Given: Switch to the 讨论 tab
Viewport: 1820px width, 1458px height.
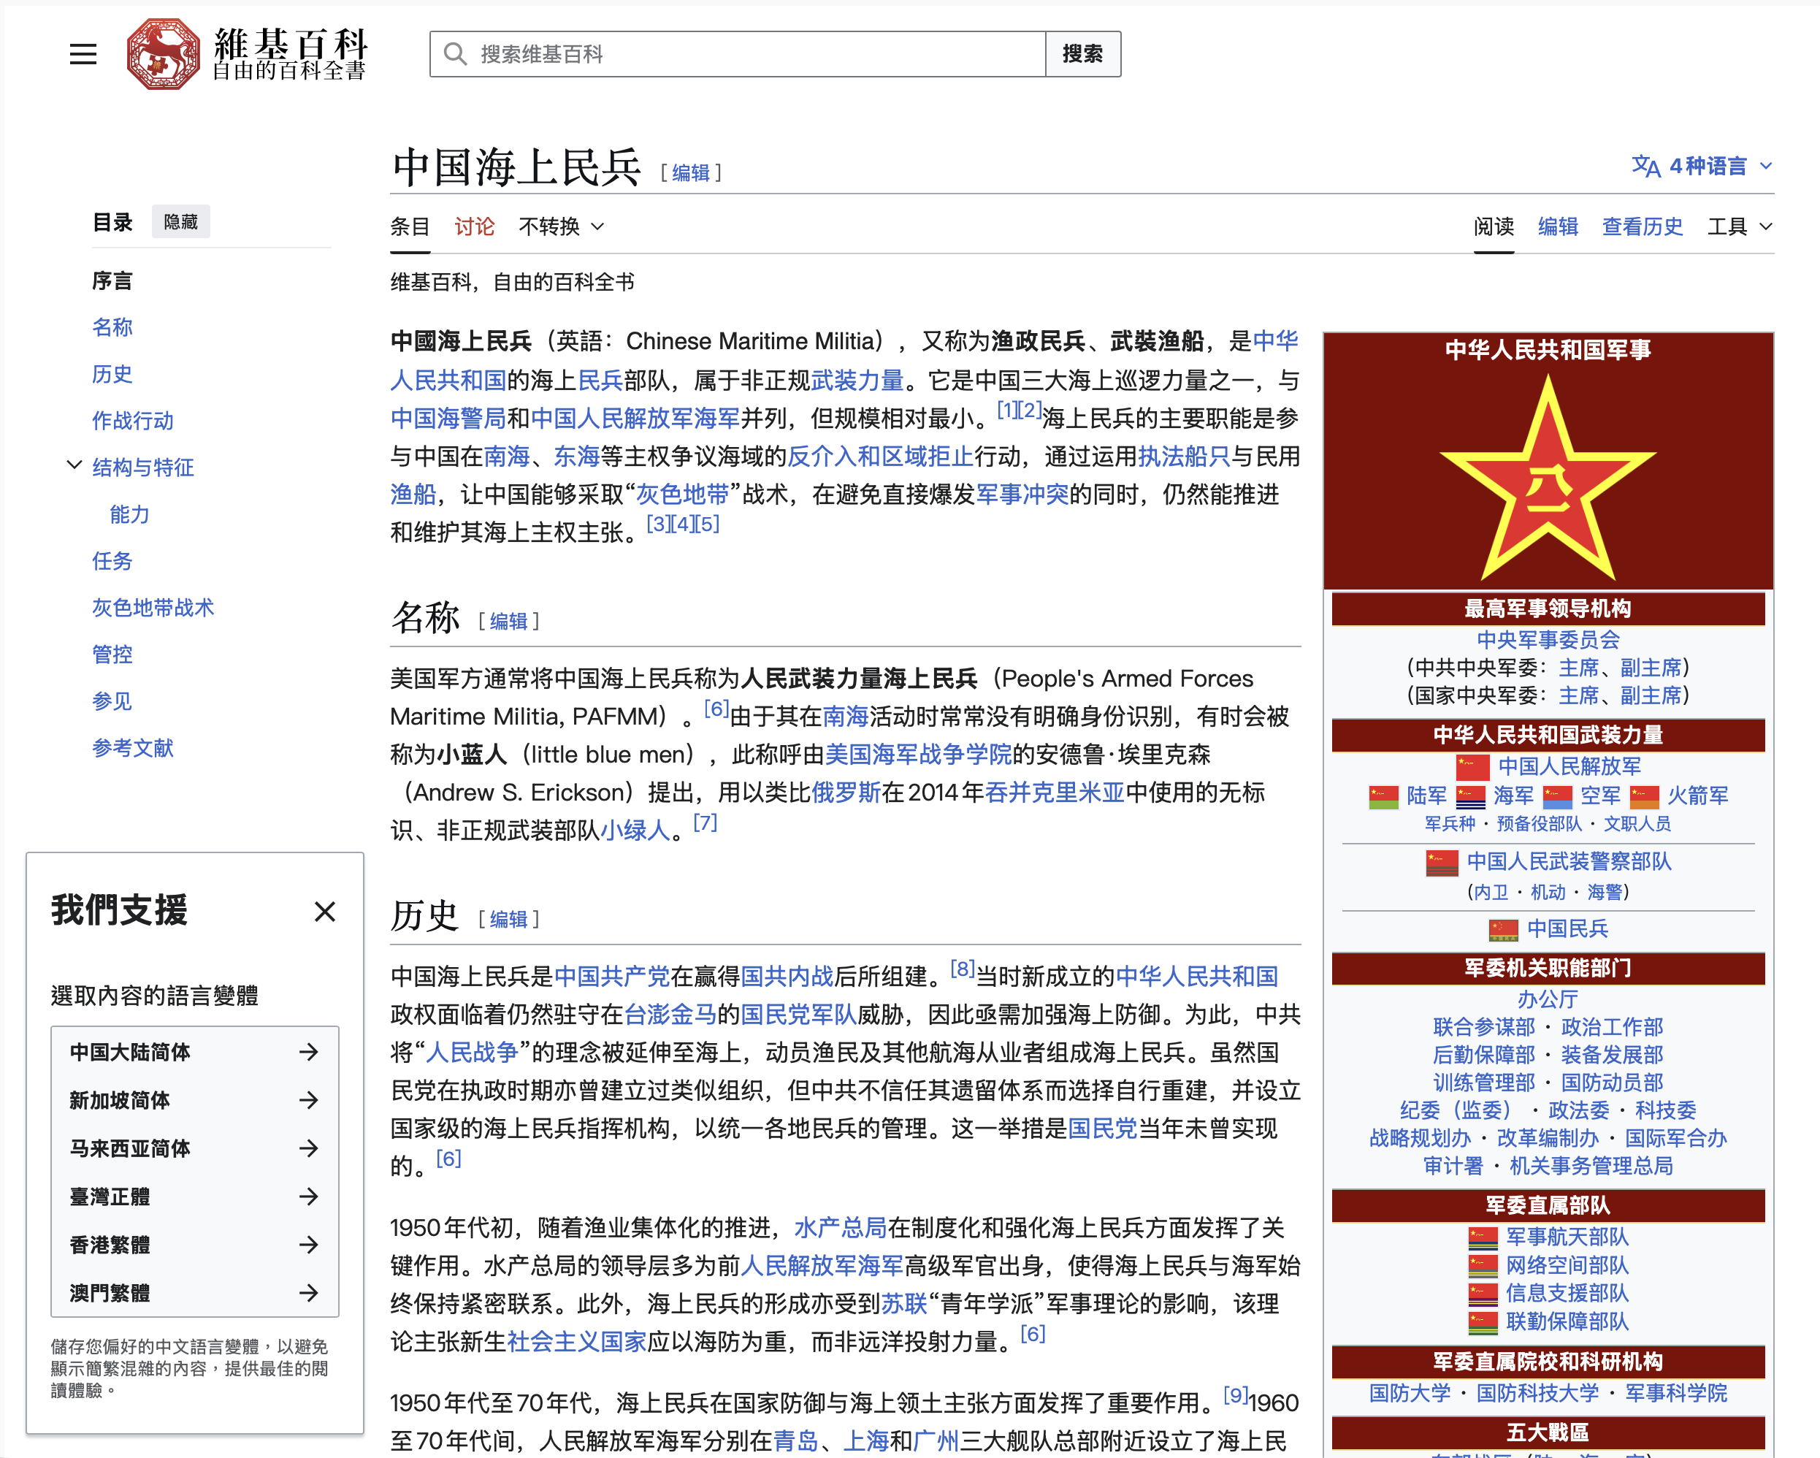Looking at the screenshot, I should pyautogui.click(x=475, y=226).
